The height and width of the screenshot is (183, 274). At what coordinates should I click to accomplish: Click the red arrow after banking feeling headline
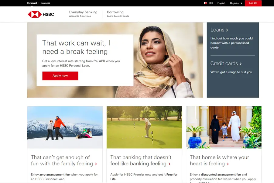click(169, 164)
